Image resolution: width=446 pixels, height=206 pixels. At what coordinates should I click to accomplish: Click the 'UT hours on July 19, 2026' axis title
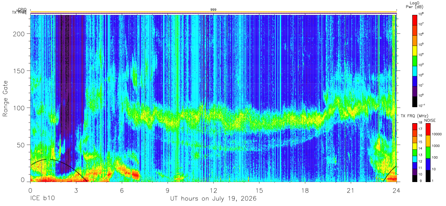[213, 198]
